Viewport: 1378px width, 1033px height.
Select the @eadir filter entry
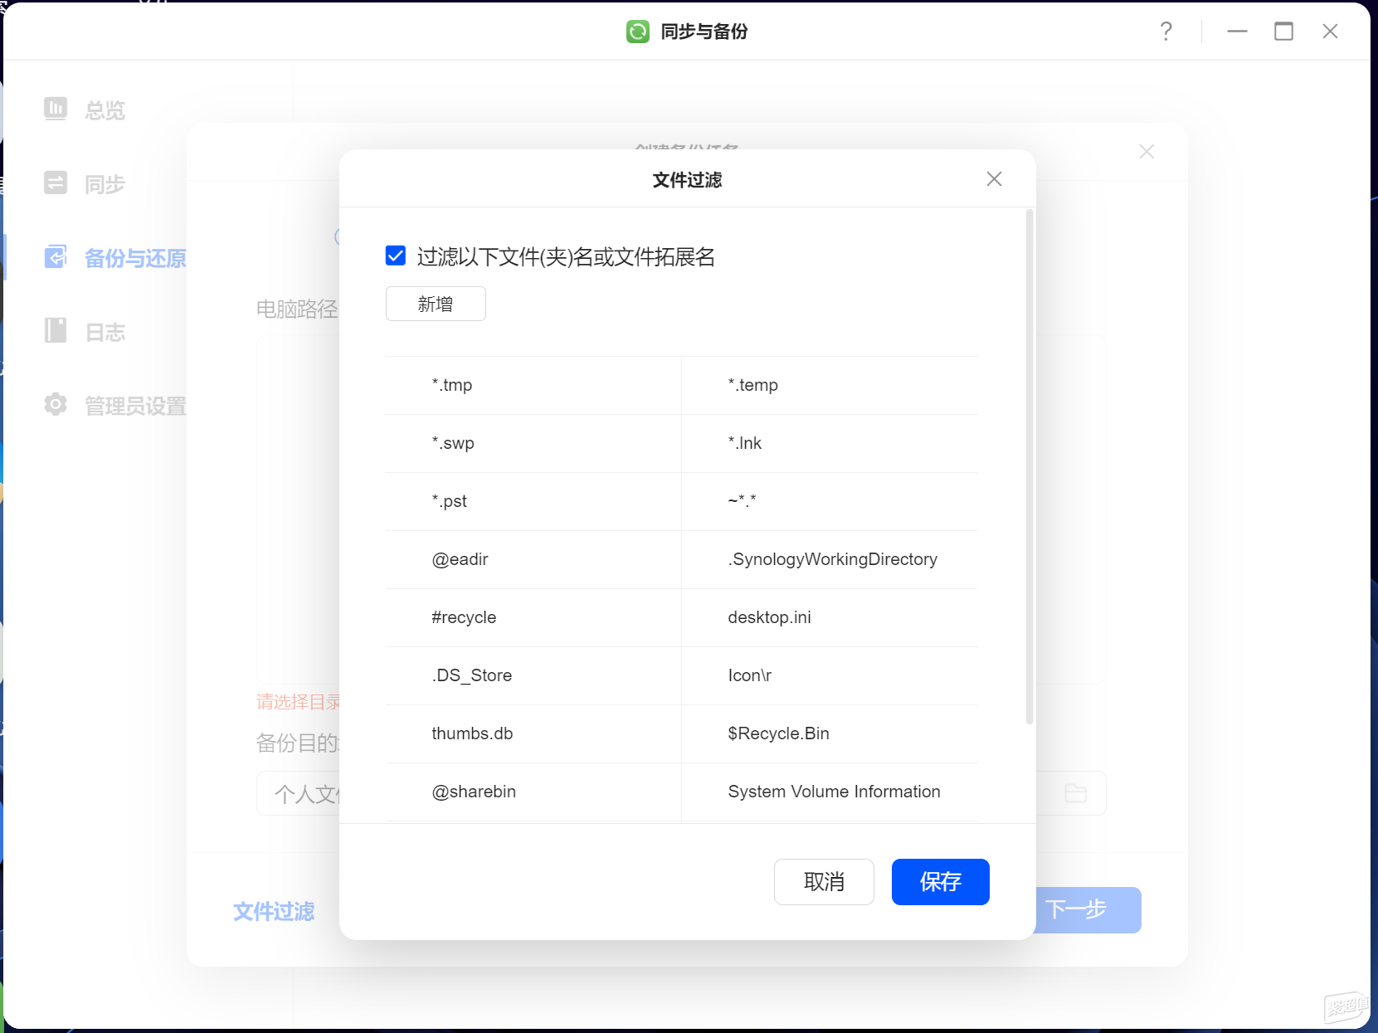(533, 559)
